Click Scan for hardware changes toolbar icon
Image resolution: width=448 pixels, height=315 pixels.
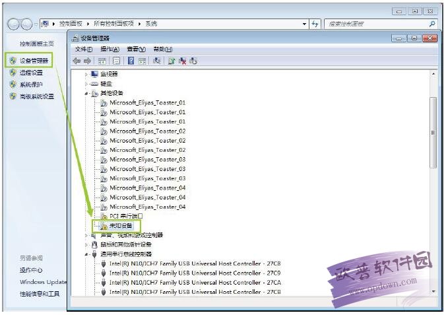pyautogui.click(x=156, y=61)
